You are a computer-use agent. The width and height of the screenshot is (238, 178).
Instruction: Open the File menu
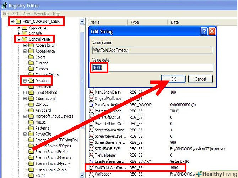coord(6,14)
